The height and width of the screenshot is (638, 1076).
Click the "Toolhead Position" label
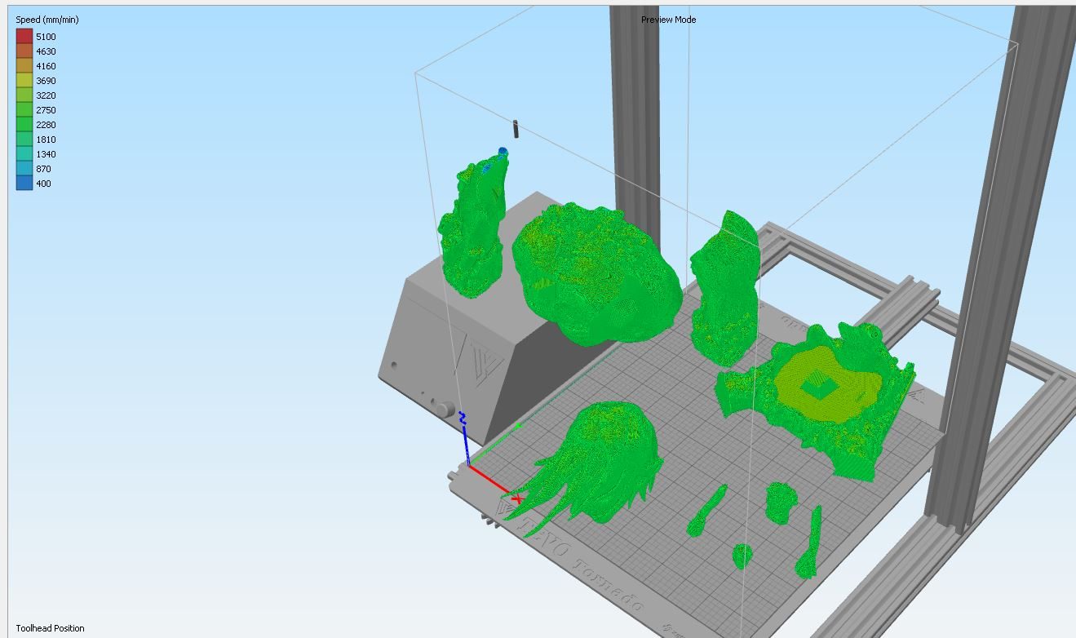50,628
